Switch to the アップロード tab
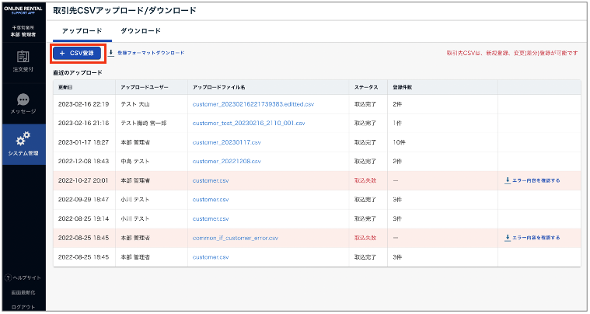This screenshot has height=314, width=590. click(x=81, y=31)
